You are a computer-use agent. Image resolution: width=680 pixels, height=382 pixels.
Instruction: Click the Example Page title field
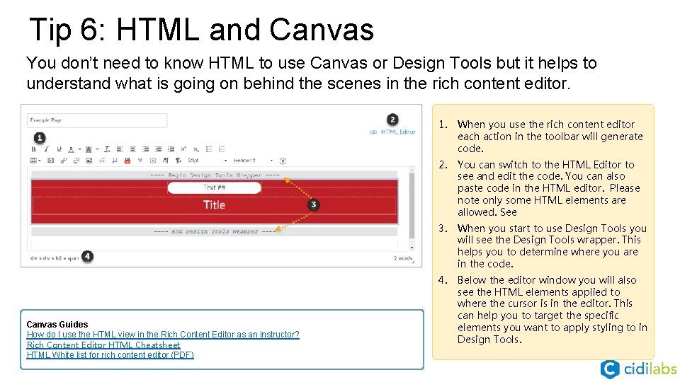97,120
